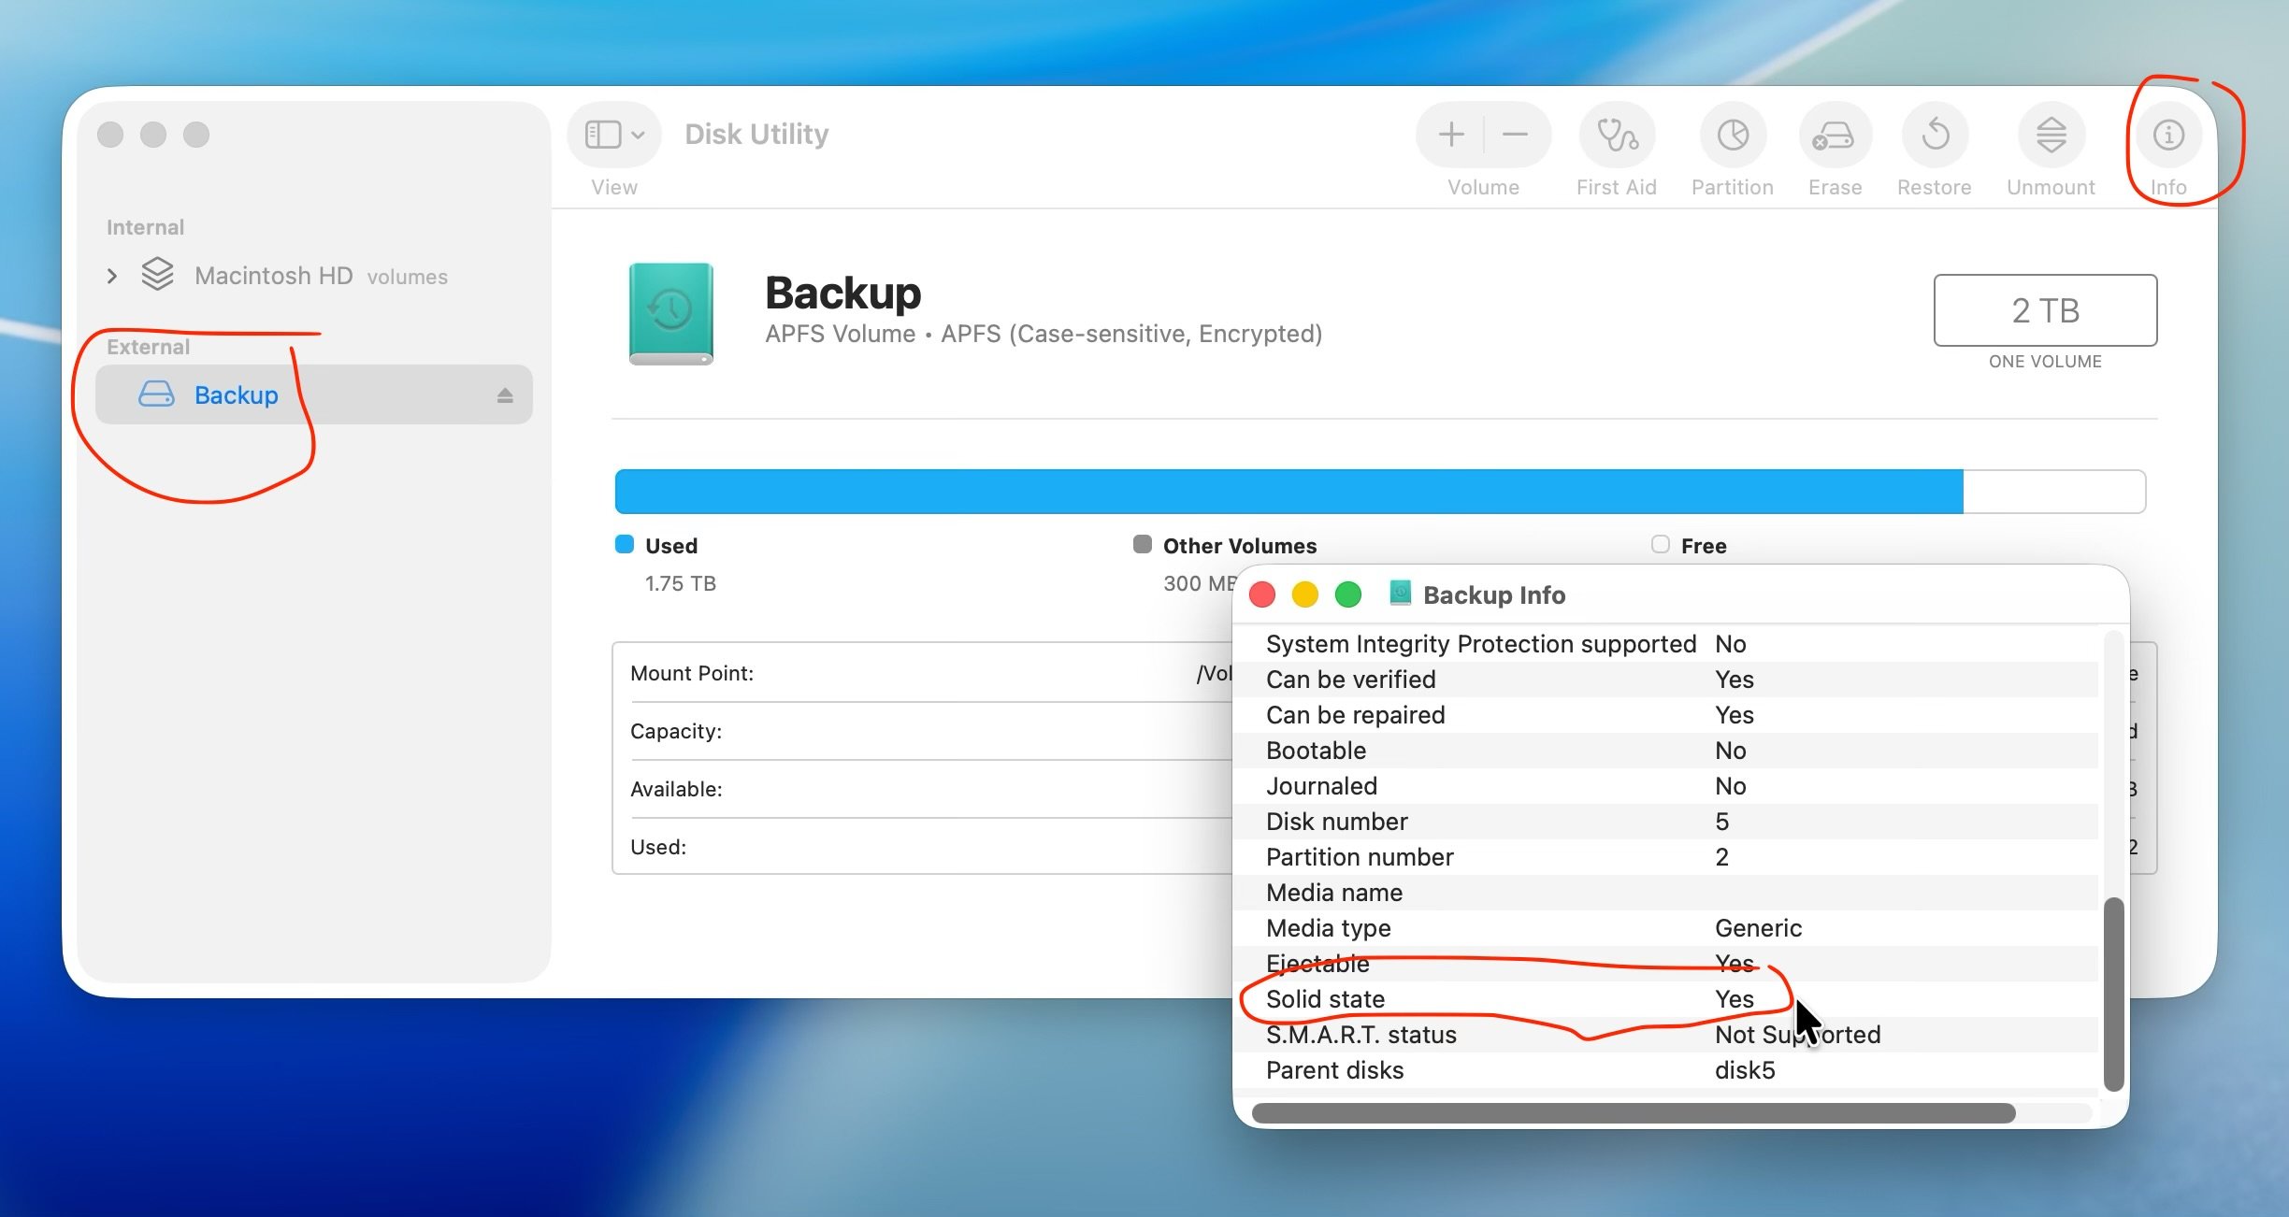2289x1217 pixels.
Task: Click the First Aid stethoscope icon
Action: pos(1617,136)
